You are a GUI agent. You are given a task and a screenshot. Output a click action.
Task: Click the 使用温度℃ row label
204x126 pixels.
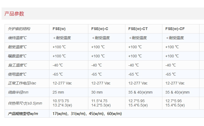tap(17, 74)
